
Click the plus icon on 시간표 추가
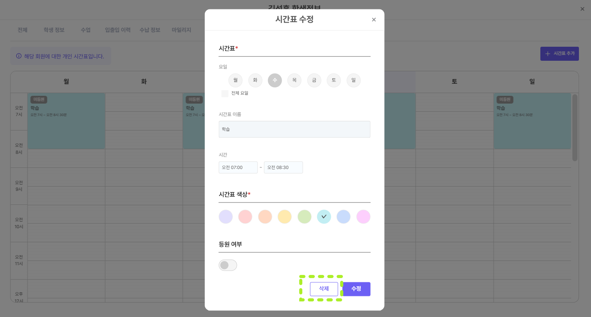coord(548,54)
